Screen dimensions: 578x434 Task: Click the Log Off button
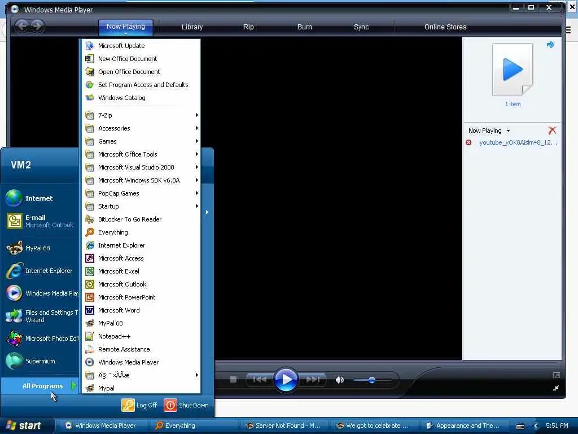(140, 405)
